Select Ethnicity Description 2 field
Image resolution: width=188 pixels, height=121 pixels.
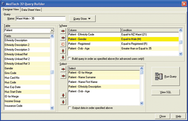click(27, 45)
